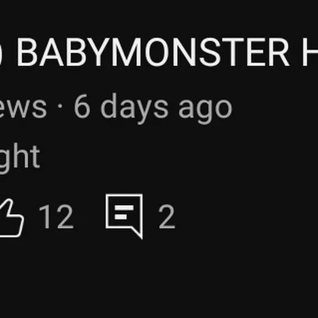Click the truncated description text 'ght'

tap(20, 158)
